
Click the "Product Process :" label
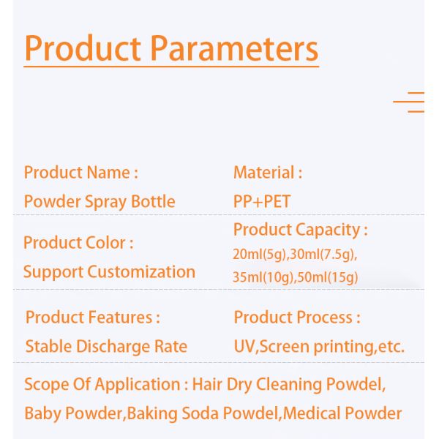pos(296,318)
